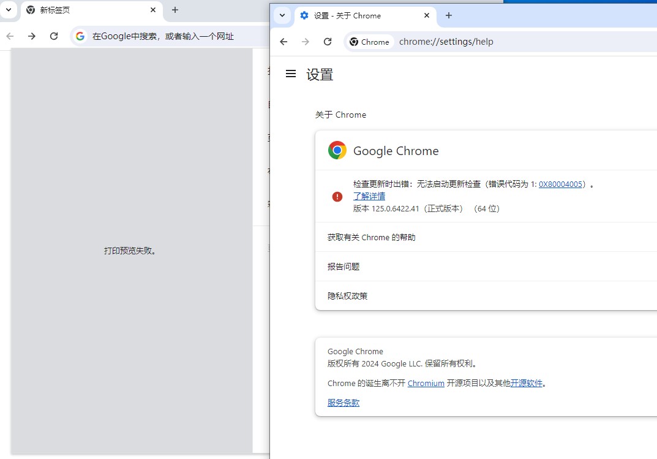The height and width of the screenshot is (459, 657).
Task: Click the 设置 page title
Action: [320, 75]
